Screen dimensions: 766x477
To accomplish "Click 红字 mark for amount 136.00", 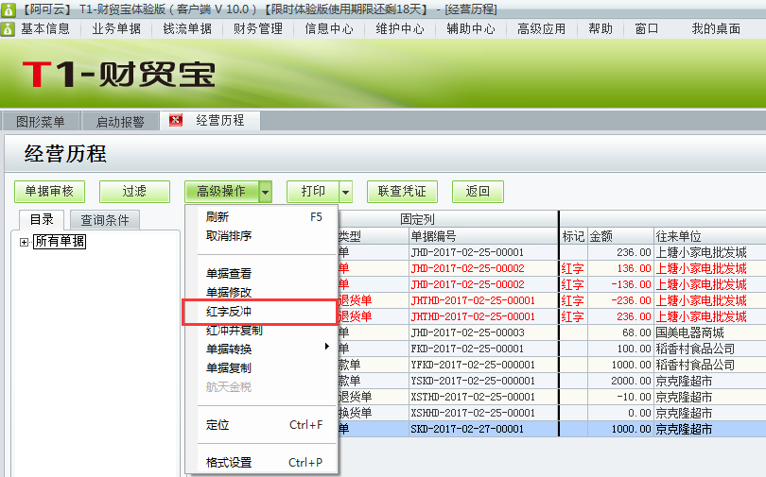I will (x=572, y=269).
